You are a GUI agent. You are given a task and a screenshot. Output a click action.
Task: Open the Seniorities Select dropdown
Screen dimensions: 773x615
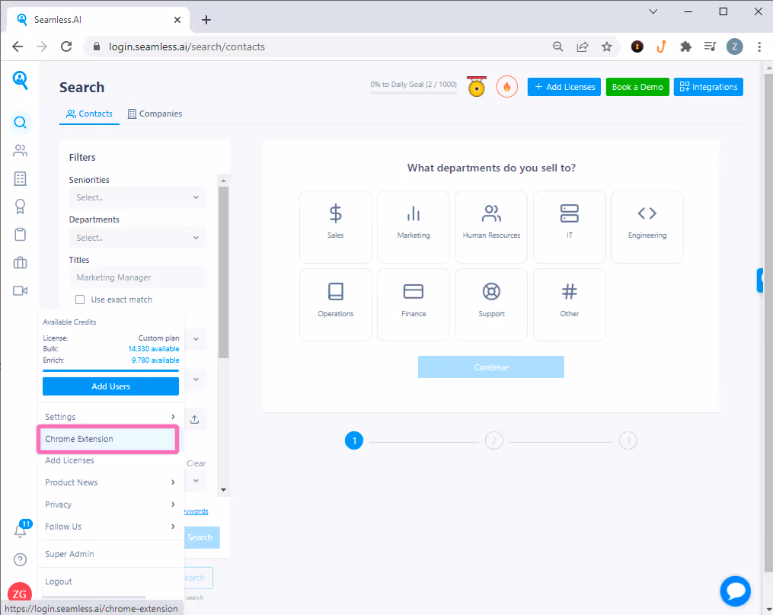pos(138,197)
